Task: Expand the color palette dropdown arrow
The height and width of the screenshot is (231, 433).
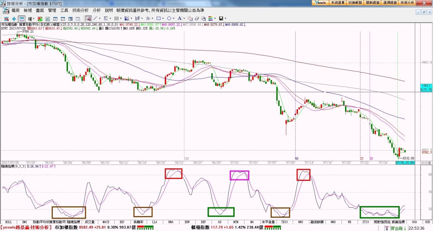Action: [215, 19]
